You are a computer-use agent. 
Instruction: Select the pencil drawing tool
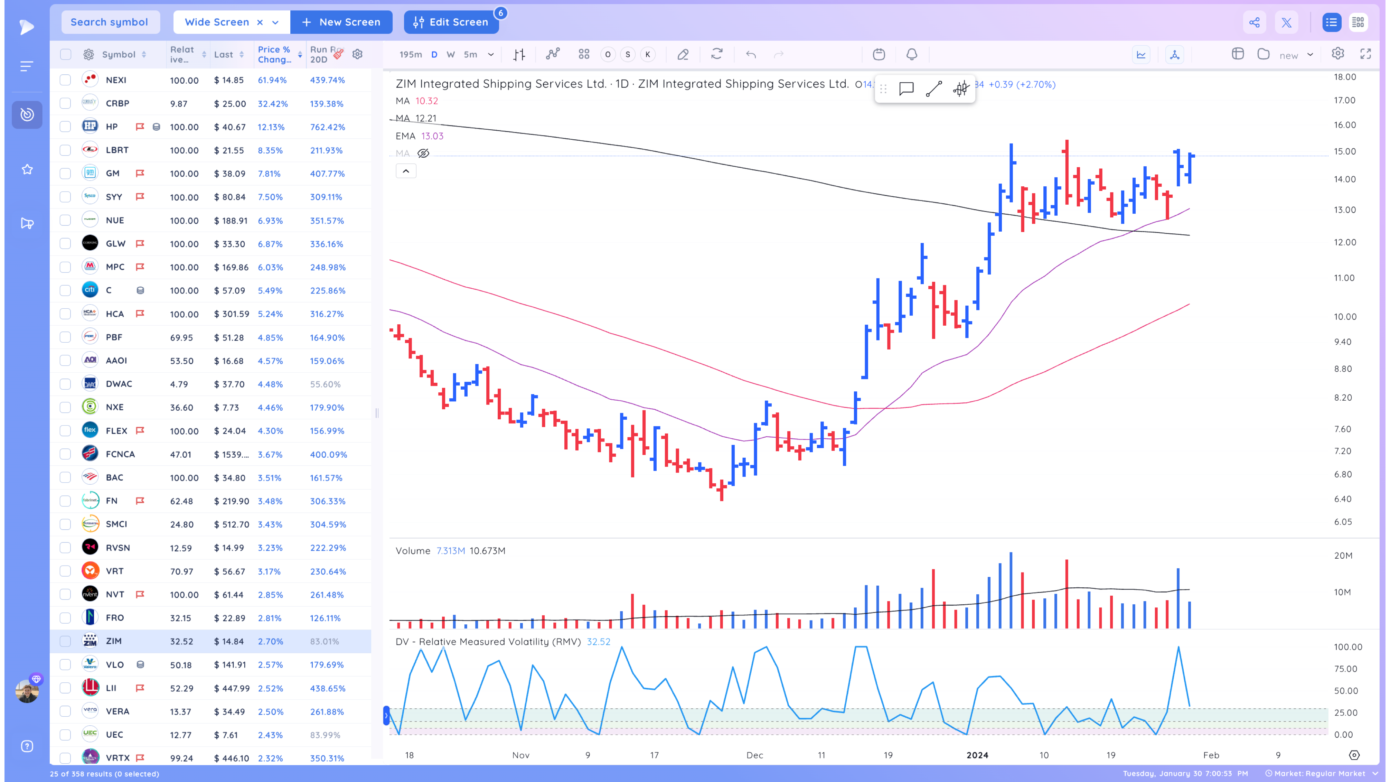tap(683, 54)
